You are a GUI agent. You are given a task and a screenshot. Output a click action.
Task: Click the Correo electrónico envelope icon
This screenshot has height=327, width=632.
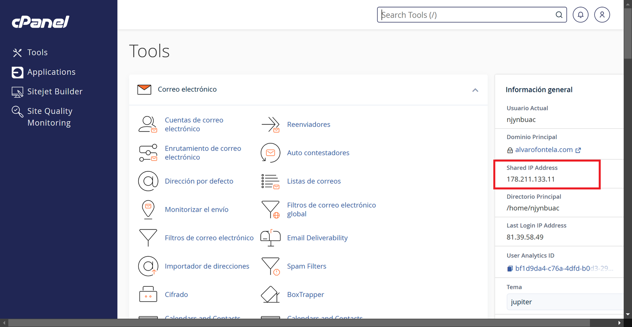(144, 90)
